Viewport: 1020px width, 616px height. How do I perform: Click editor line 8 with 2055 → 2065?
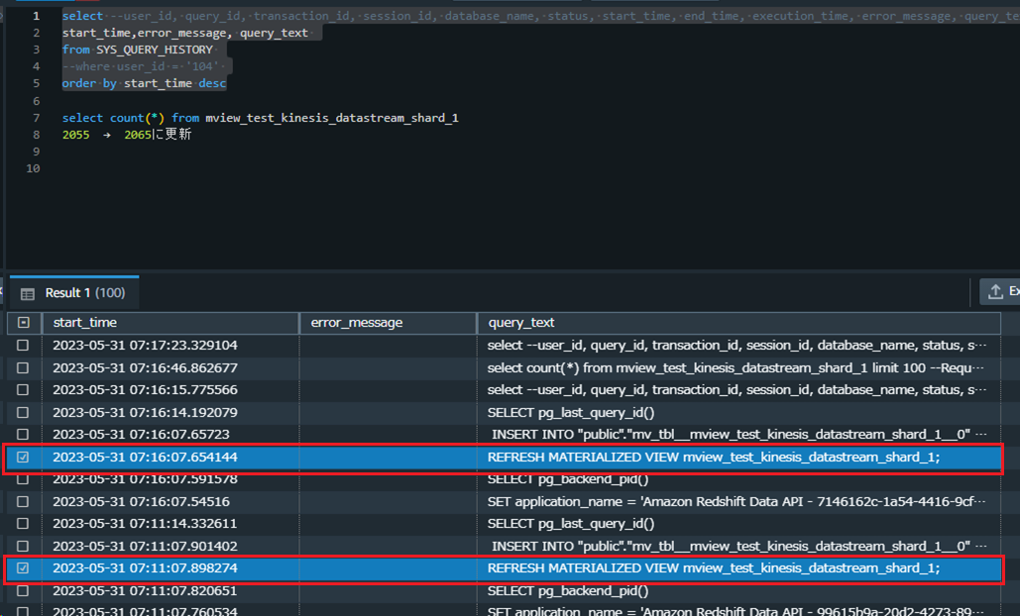coord(127,135)
